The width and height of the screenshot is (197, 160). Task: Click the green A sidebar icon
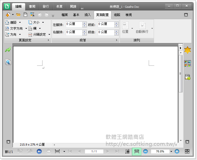tap(8, 50)
